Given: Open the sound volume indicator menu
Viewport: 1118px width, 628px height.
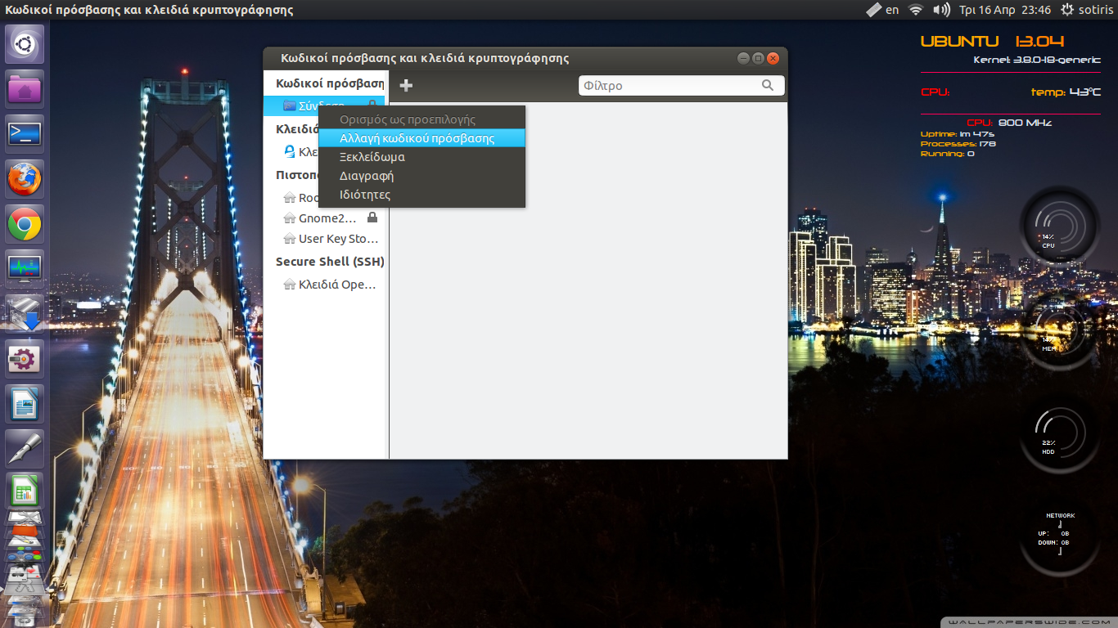Looking at the screenshot, I should click(941, 10).
